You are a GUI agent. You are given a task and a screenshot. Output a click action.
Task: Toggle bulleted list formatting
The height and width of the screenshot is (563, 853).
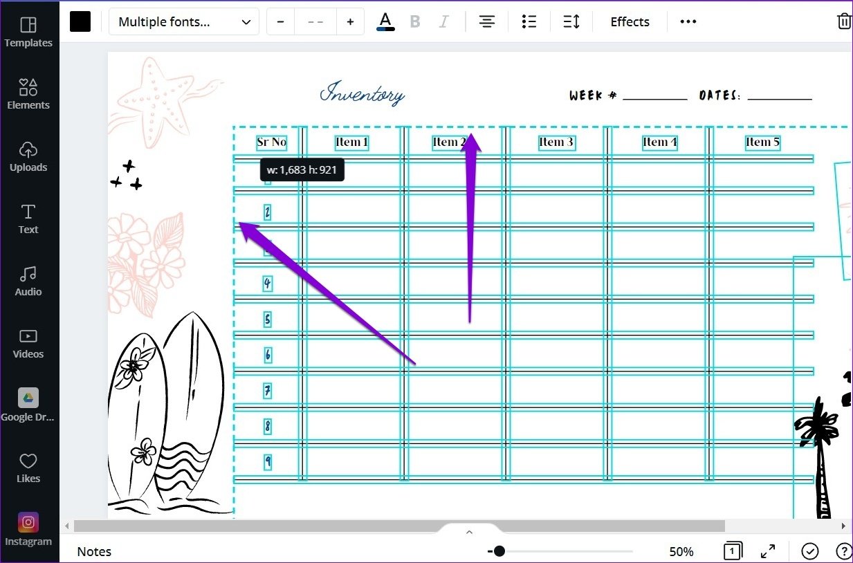[x=529, y=22]
